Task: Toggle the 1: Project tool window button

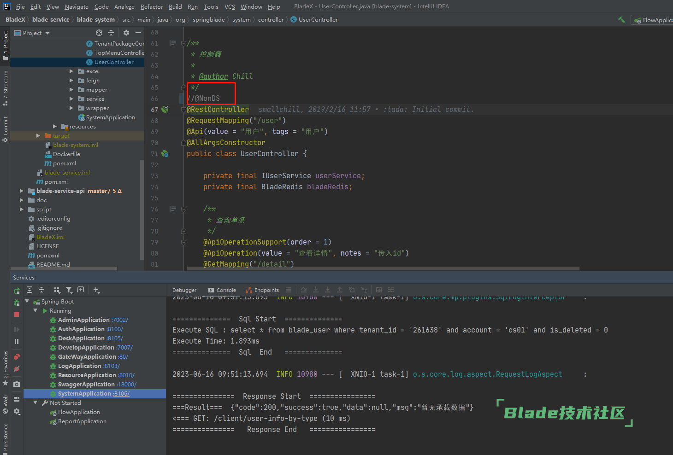Action: tap(5, 46)
